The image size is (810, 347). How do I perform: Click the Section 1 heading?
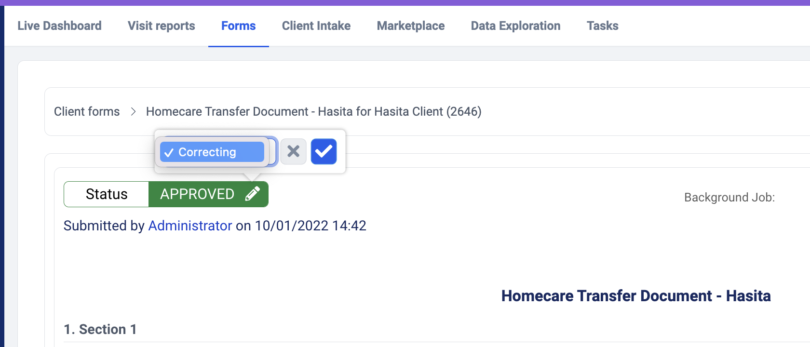[x=100, y=329]
